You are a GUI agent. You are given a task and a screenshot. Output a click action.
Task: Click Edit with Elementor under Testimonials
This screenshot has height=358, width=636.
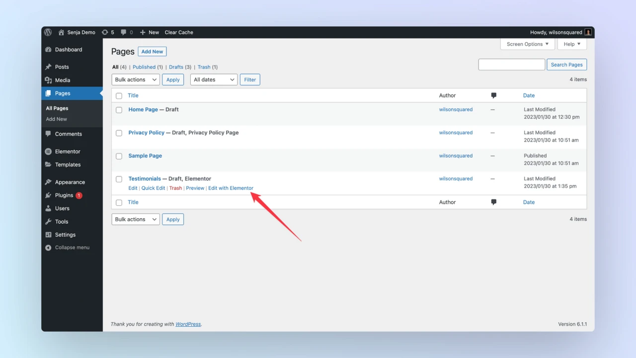(231, 188)
